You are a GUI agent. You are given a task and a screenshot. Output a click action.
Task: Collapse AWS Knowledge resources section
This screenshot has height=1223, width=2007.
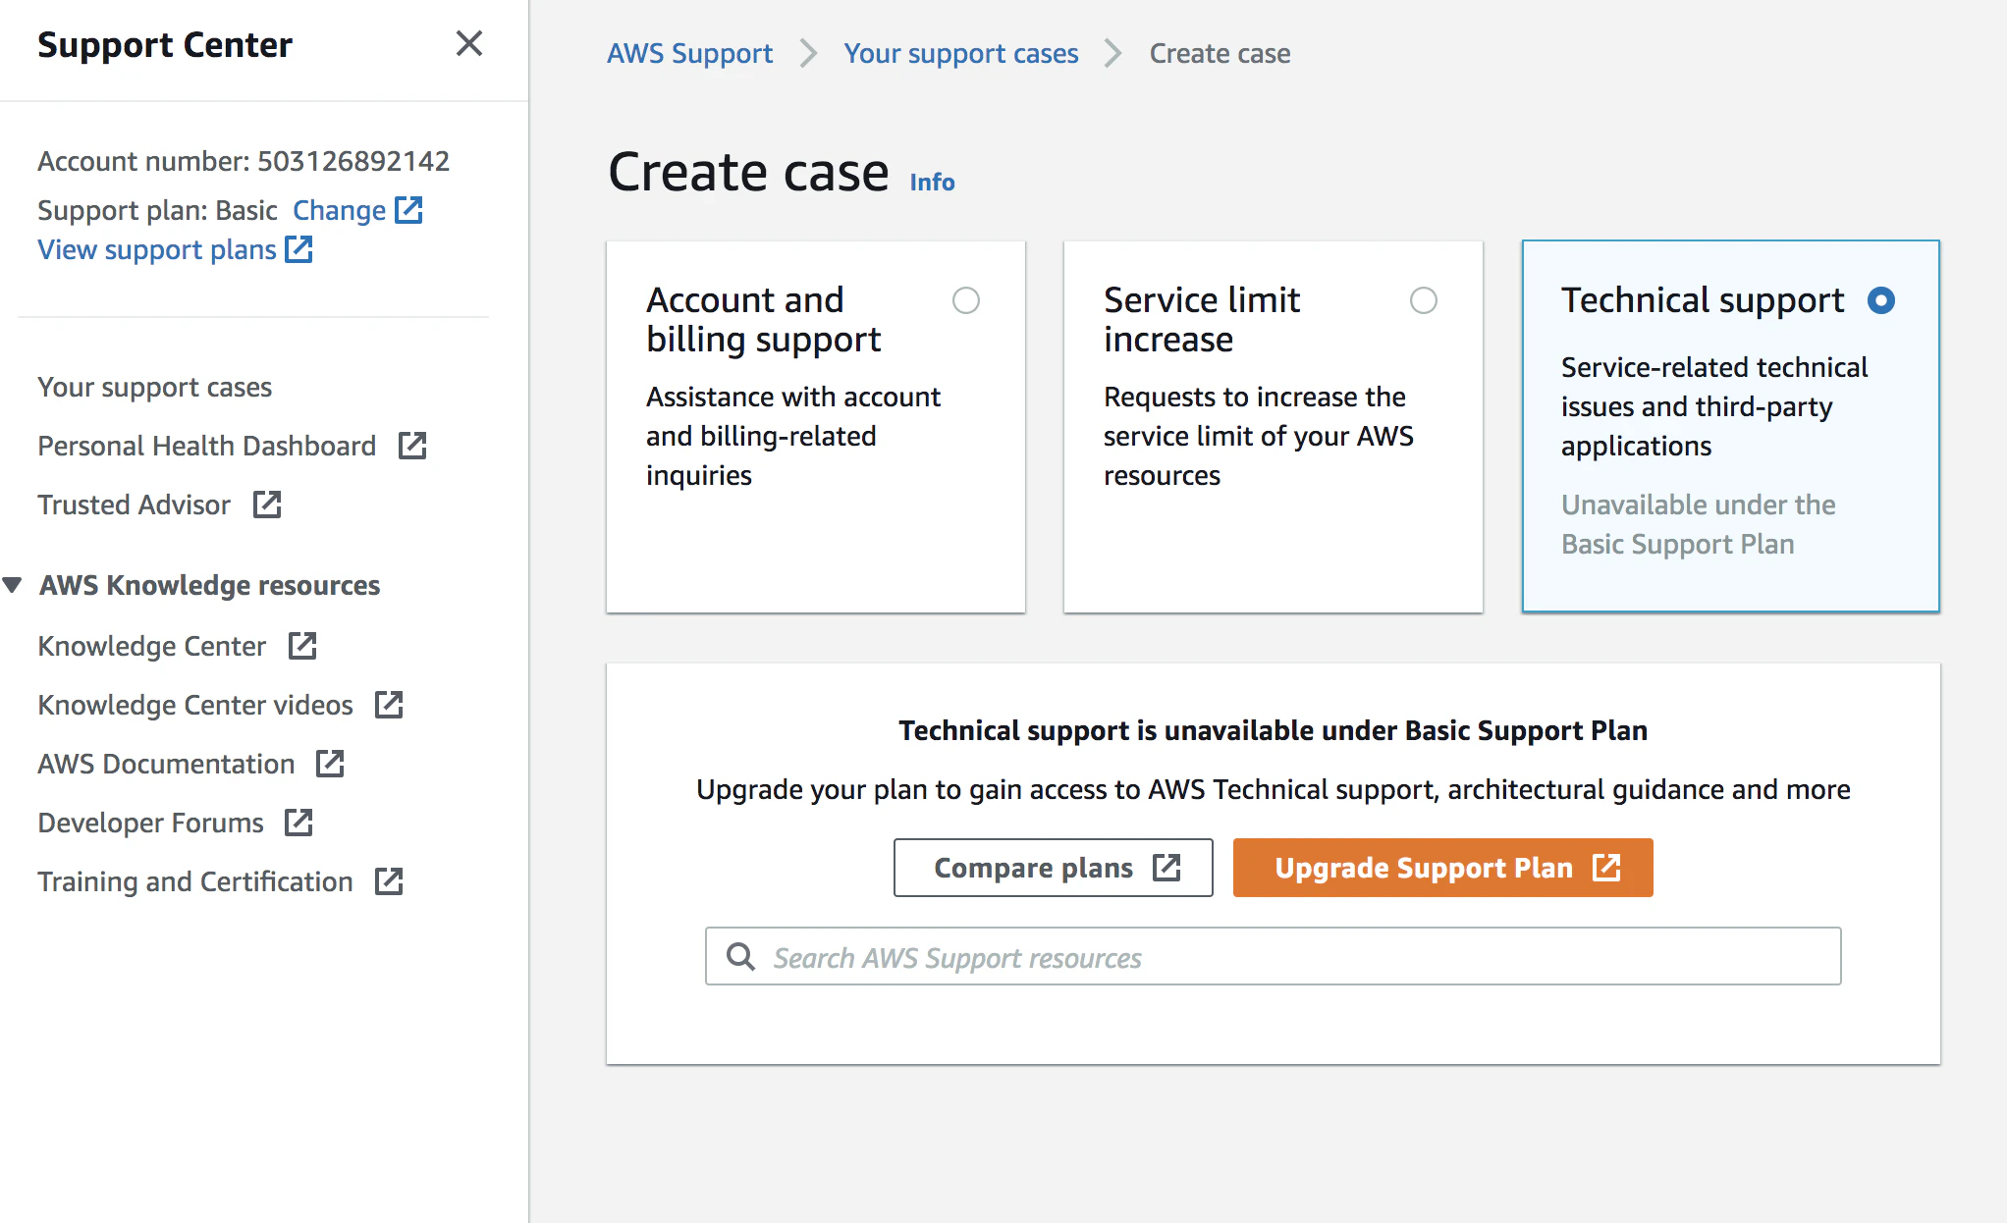(x=13, y=585)
